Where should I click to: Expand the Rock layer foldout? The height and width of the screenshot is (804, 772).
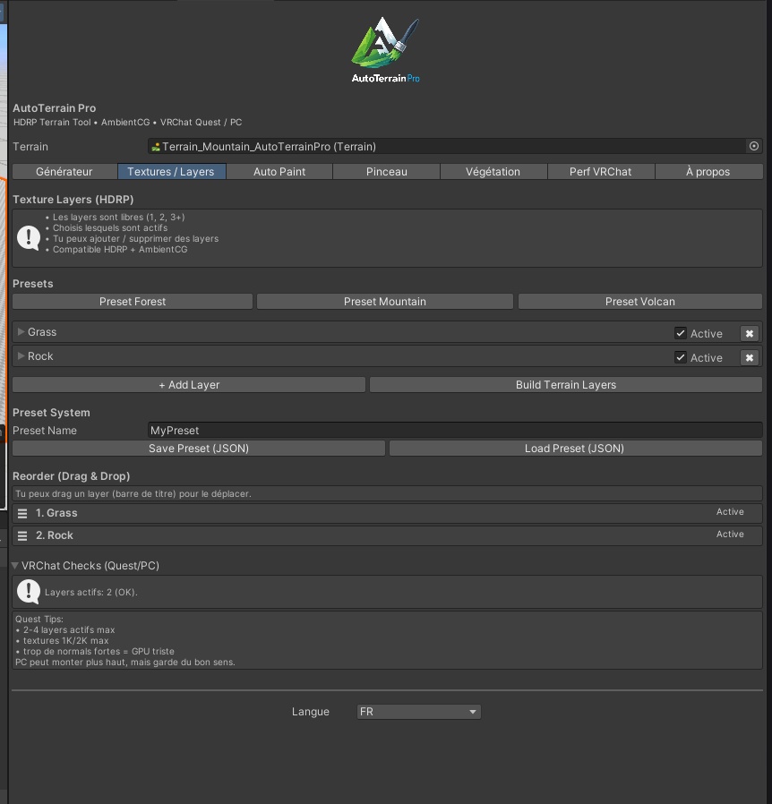click(x=21, y=355)
